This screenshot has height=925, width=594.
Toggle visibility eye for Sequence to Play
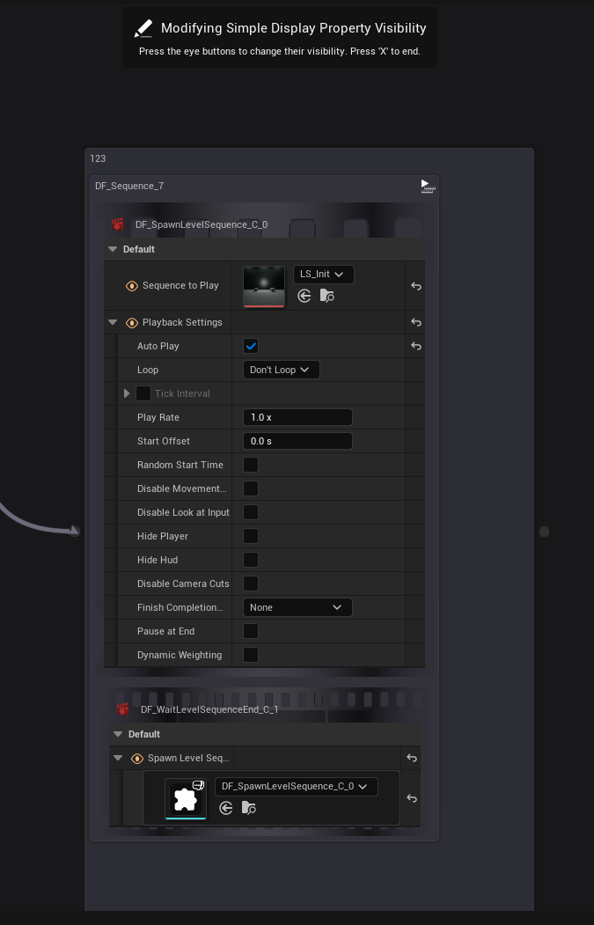coord(132,286)
